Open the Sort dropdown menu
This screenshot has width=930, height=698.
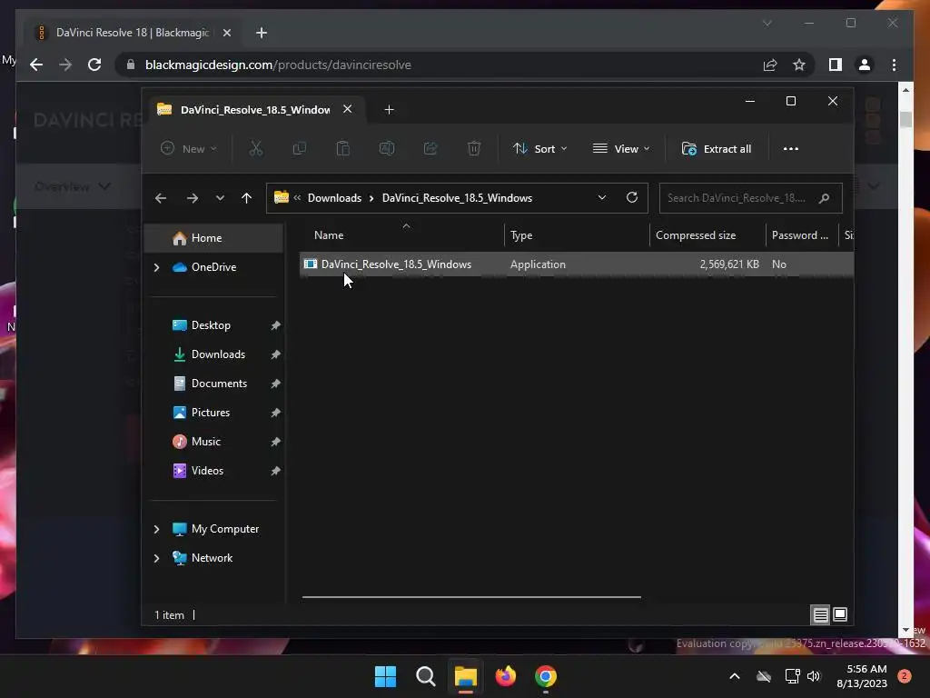click(x=540, y=148)
